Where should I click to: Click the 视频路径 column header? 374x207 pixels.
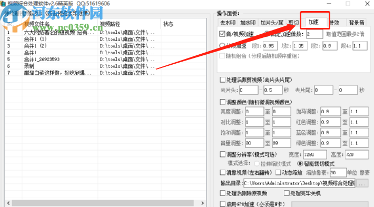pos(129,24)
